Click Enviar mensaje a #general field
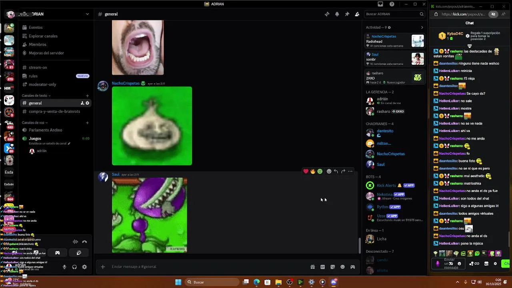Viewport: 512px width, 288px height. (208, 267)
